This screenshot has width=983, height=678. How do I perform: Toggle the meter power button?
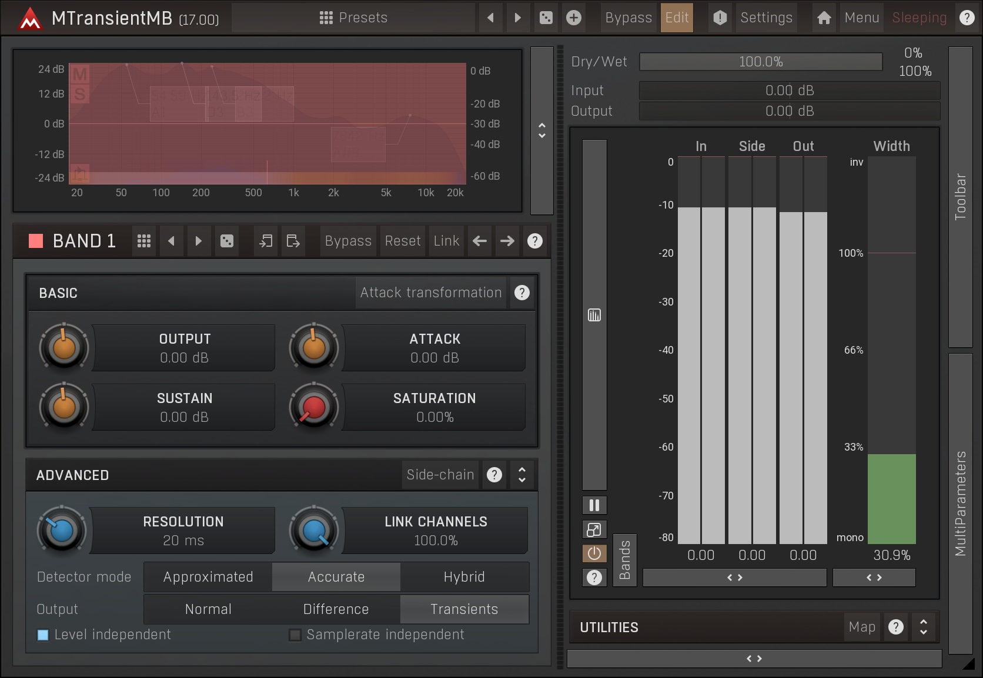[x=594, y=553]
